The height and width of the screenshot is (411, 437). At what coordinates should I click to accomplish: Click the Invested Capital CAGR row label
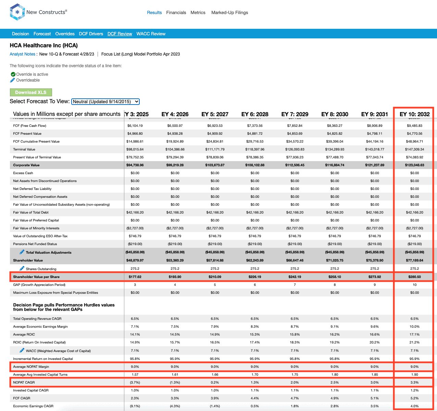pos(31,390)
